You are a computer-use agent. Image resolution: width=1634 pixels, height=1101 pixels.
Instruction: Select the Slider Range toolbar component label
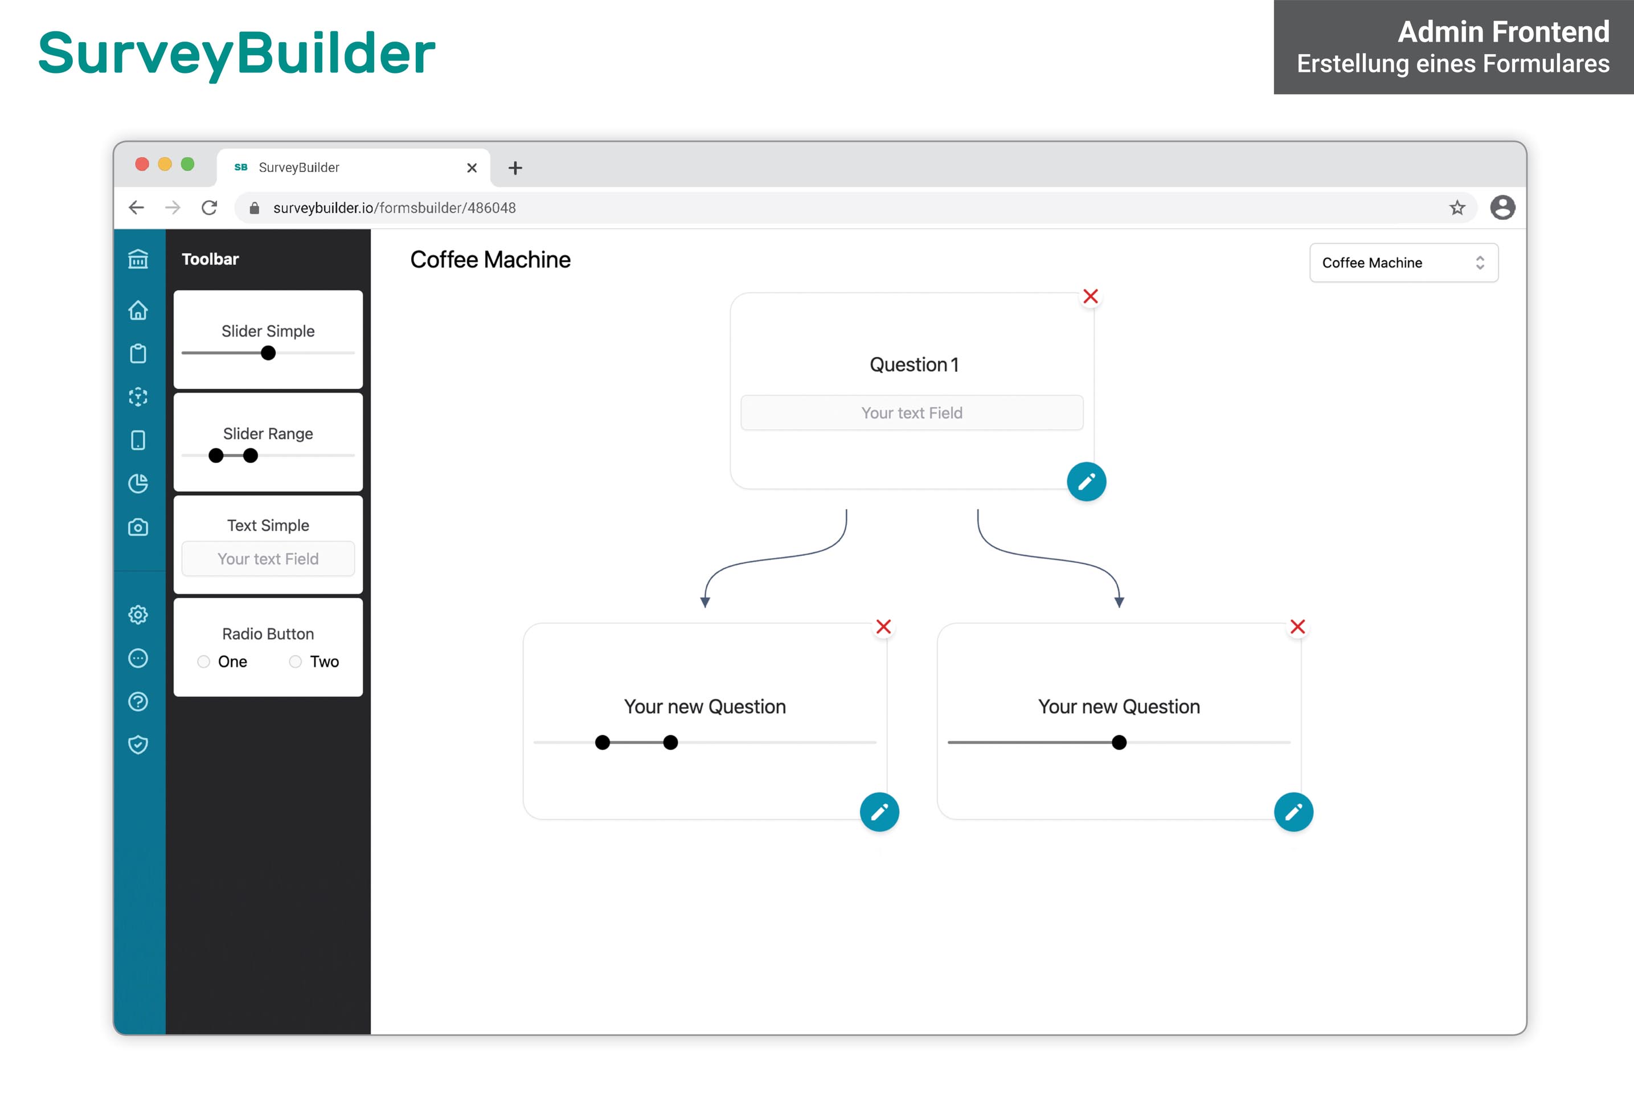coord(268,434)
